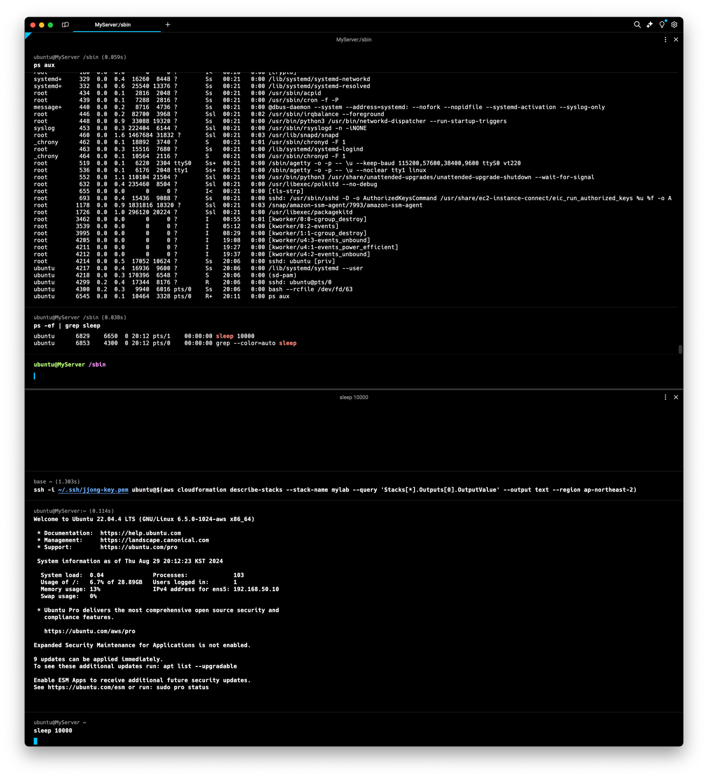Open Warp AI sparkle icon
The width and height of the screenshot is (708, 779).
click(x=650, y=25)
